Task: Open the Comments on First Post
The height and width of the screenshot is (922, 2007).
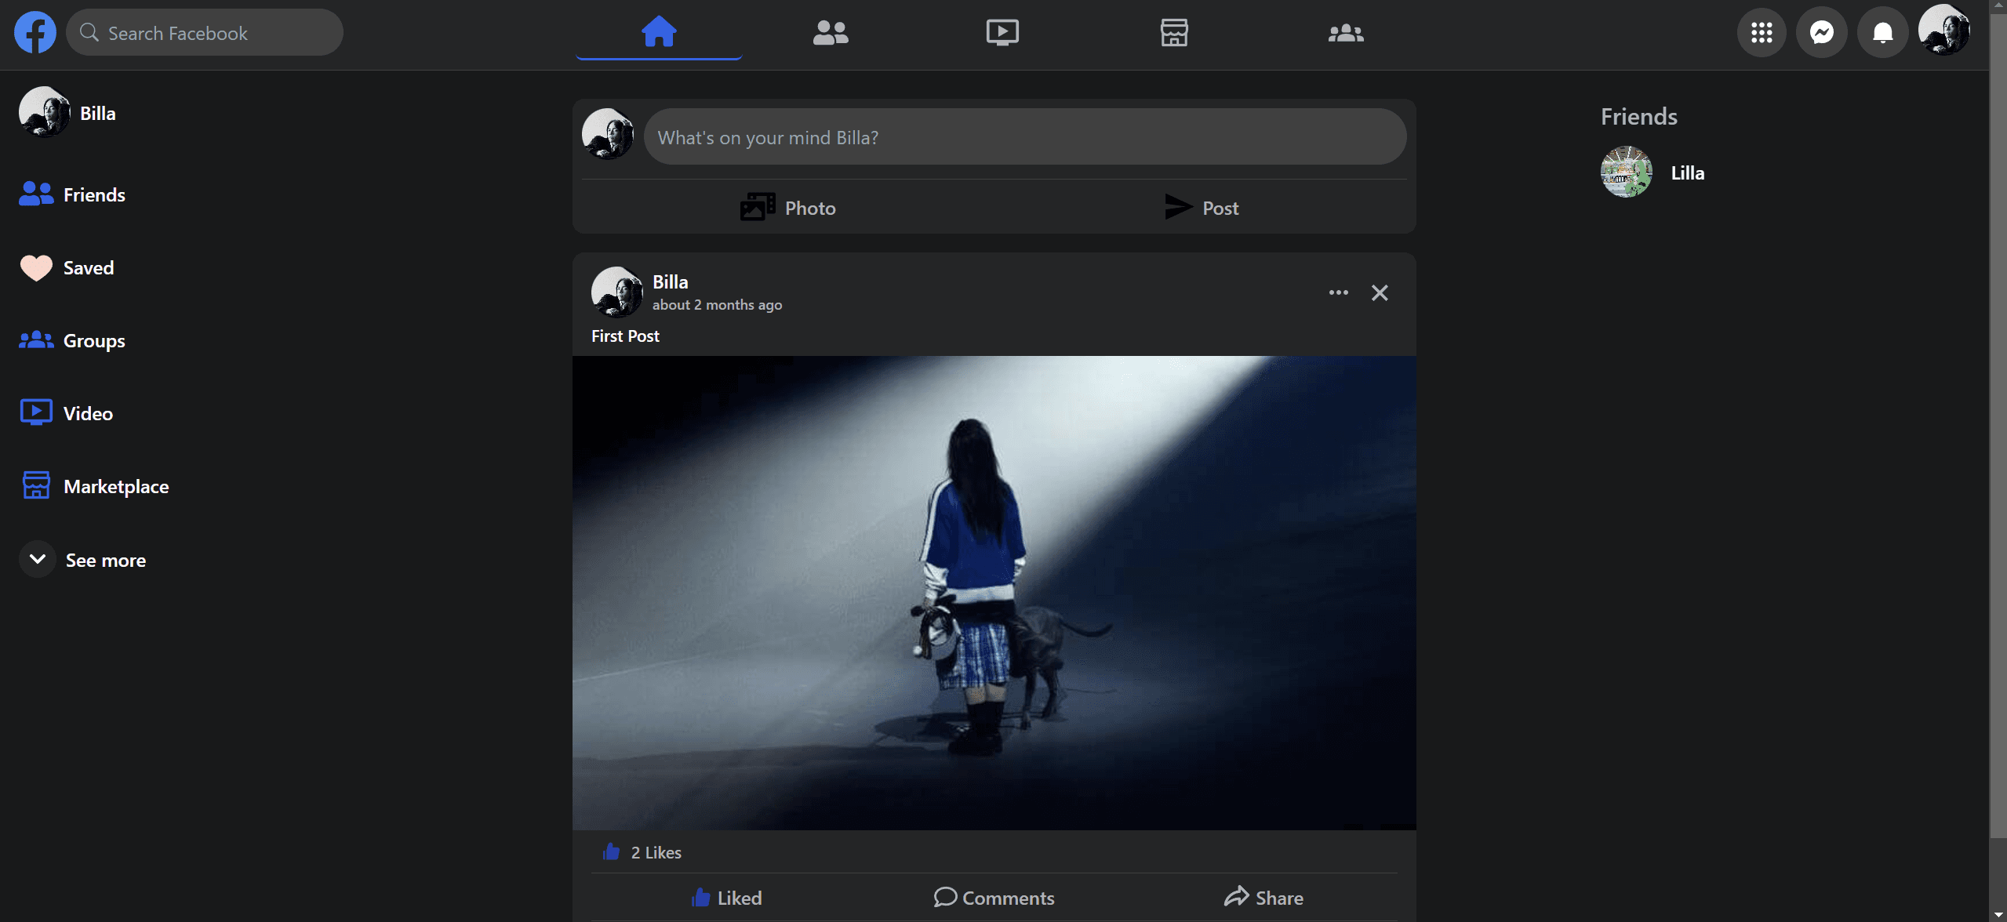Action: click(x=994, y=898)
